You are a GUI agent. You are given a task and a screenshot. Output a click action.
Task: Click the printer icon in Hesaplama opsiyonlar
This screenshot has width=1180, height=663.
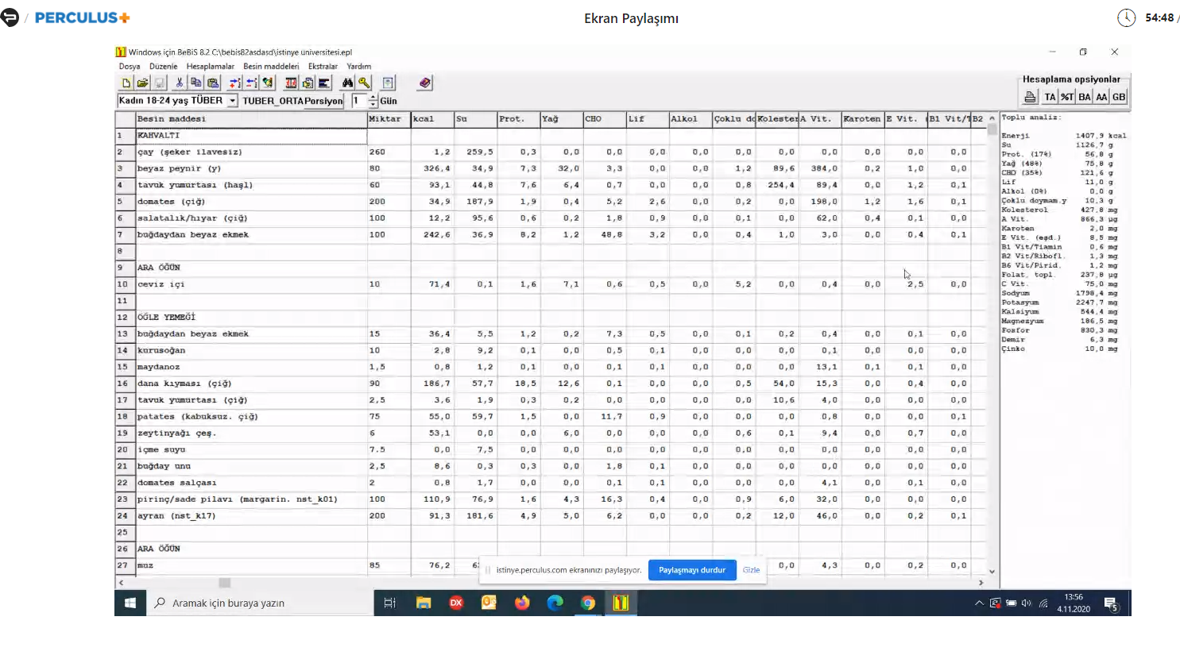click(x=1030, y=97)
